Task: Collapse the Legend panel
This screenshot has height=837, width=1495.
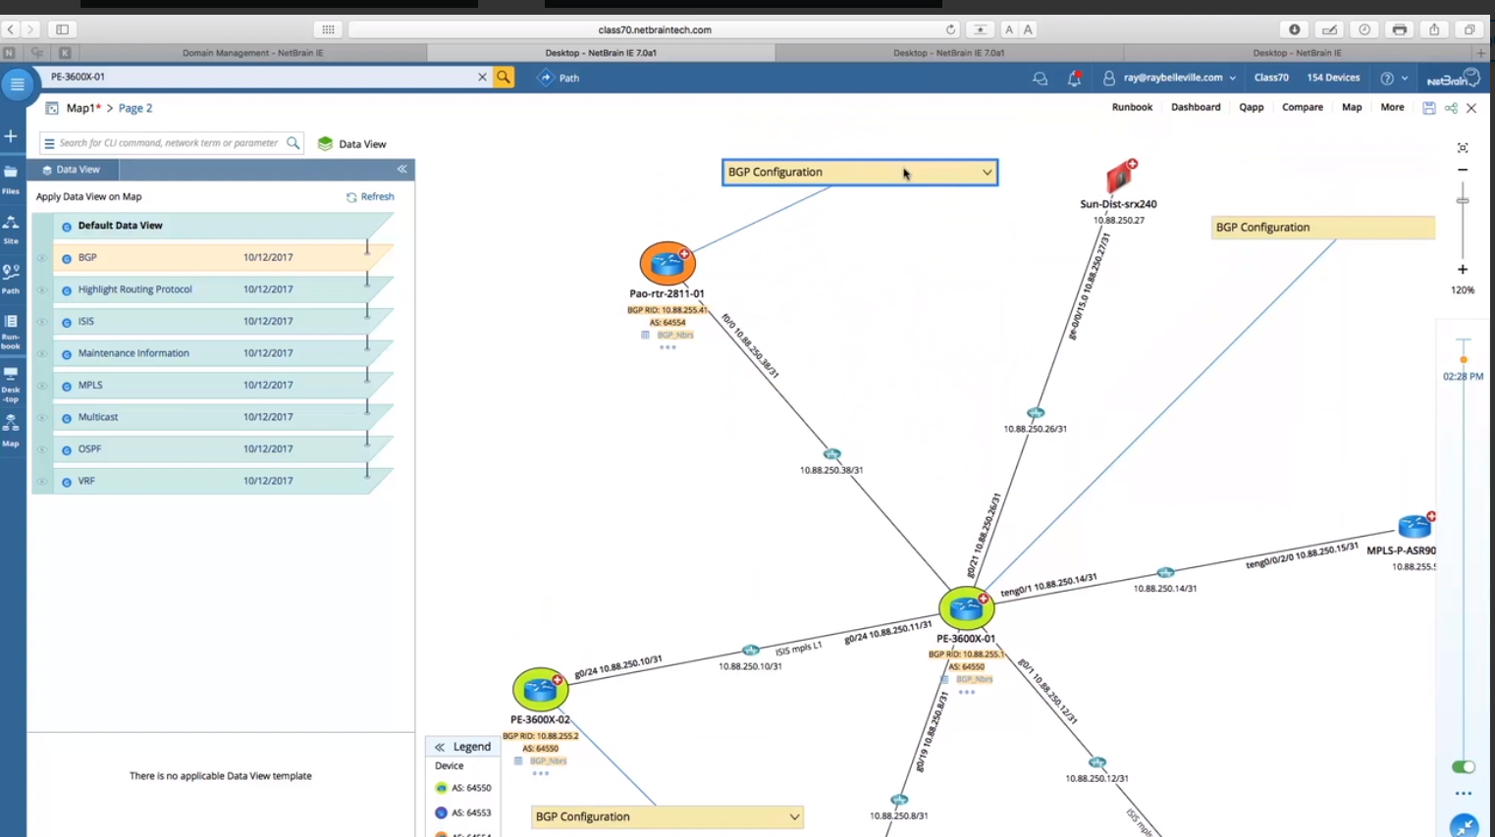Action: coord(440,747)
